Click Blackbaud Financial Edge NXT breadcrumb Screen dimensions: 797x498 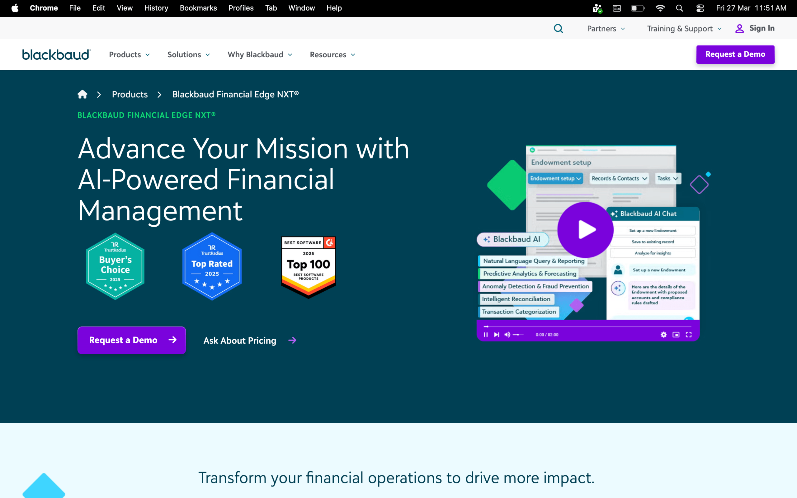pos(235,95)
